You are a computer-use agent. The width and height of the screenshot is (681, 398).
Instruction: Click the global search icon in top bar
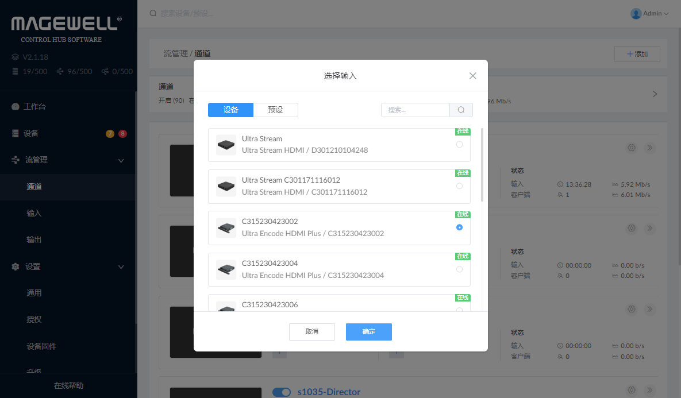[x=153, y=13]
